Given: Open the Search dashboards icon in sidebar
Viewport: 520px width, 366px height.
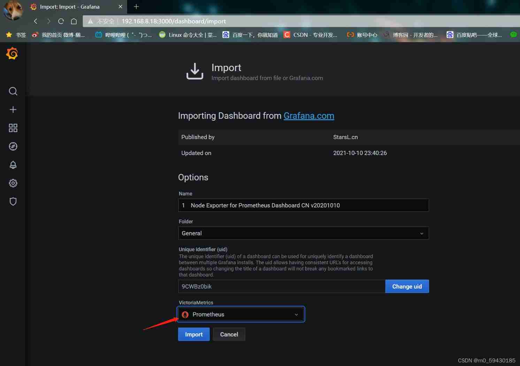Looking at the screenshot, I should pyautogui.click(x=13, y=91).
